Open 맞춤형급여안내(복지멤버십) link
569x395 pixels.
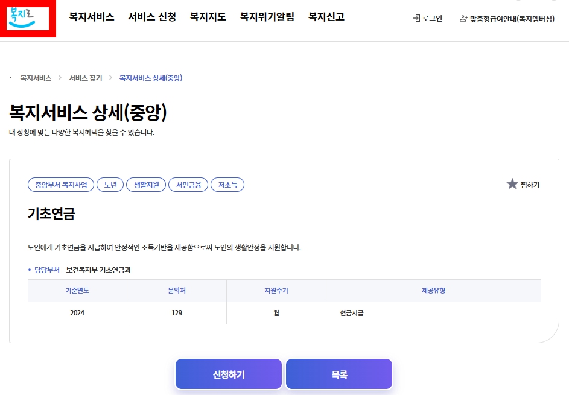512,19
